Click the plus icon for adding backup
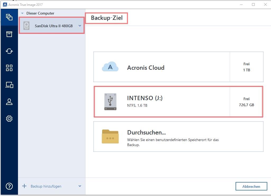Screen dimensions: 271x196 pyautogui.click(x=24, y=186)
